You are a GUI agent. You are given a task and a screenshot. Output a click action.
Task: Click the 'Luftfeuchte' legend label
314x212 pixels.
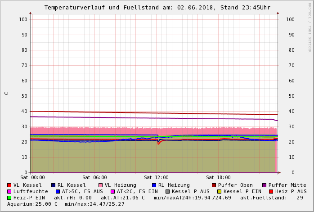click(x=31, y=192)
